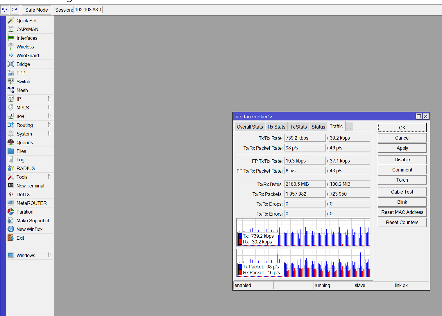The image size is (442, 316).
Task: Launch Torch for ether1
Action: 402,180
